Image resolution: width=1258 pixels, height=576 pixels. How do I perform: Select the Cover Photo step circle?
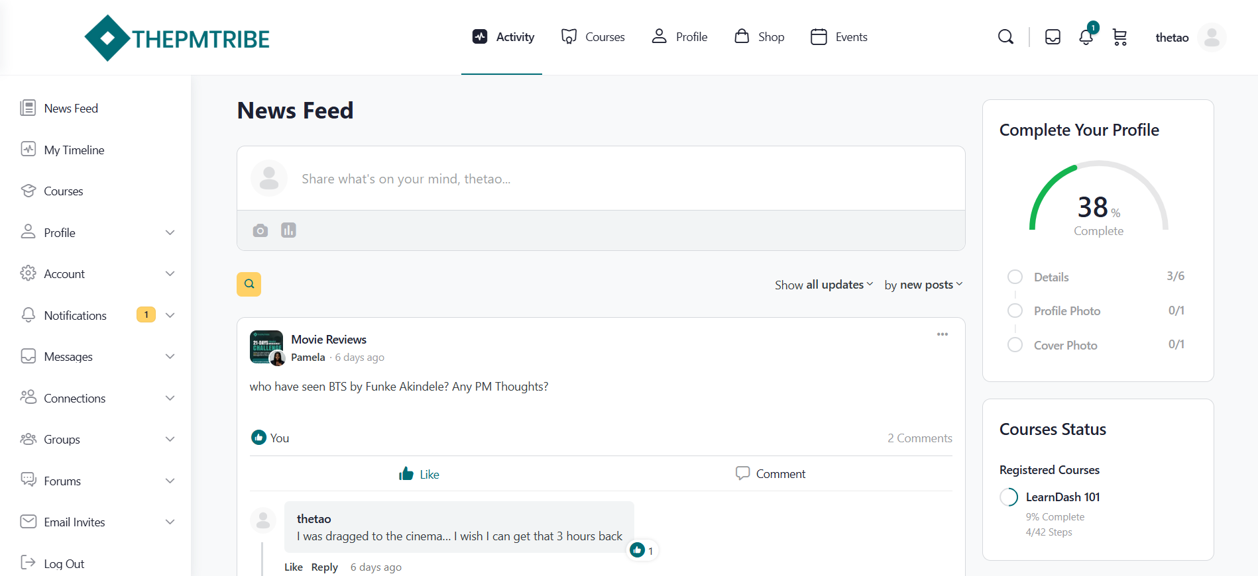(x=1015, y=345)
